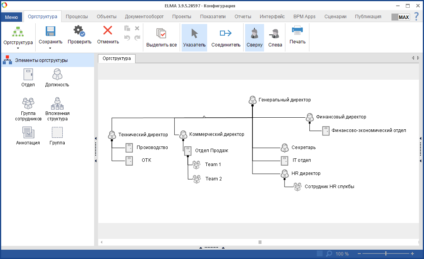Select the Отдел element in the palette
Screen dimensions: 424x259
(x=28, y=74)
